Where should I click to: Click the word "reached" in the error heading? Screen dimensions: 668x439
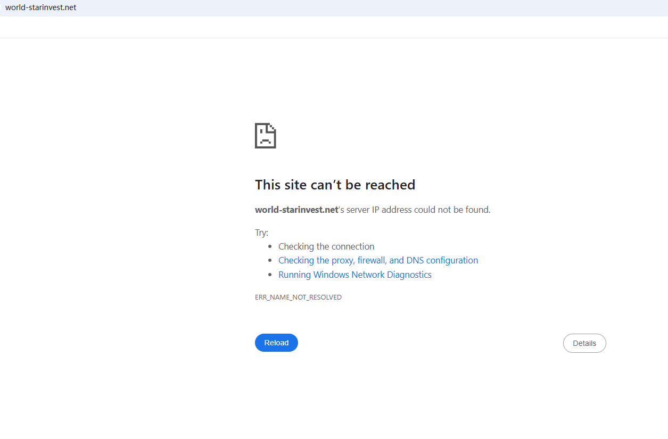point(390,185)
